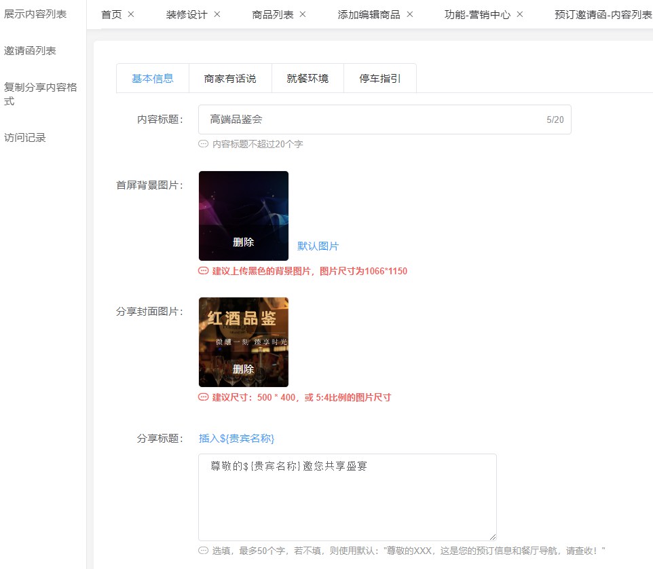Click the 内容标题 input field
The height and width of the screenshot is (569, 653).
click(384, 120)
